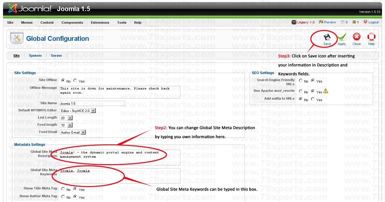Click the Apply green checkmark icon

342,37
